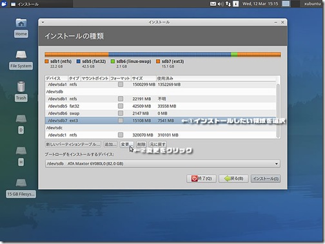
Task: Click the 終了(Q) quit button
Action: 201,178
